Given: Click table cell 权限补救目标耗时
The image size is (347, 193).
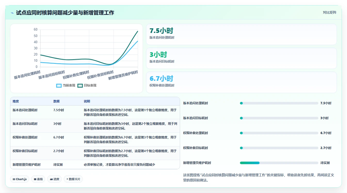Looking at the screenshot, I should click(25, 151).
